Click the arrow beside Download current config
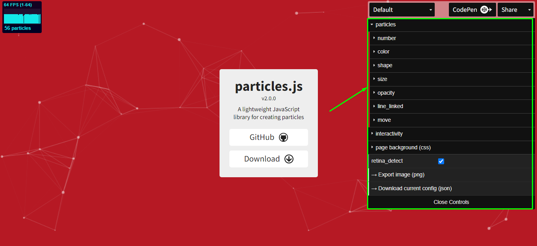 click(374, 188)
